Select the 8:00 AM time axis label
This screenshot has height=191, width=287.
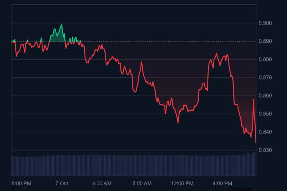pyautogui.click(x=142, y=183)
